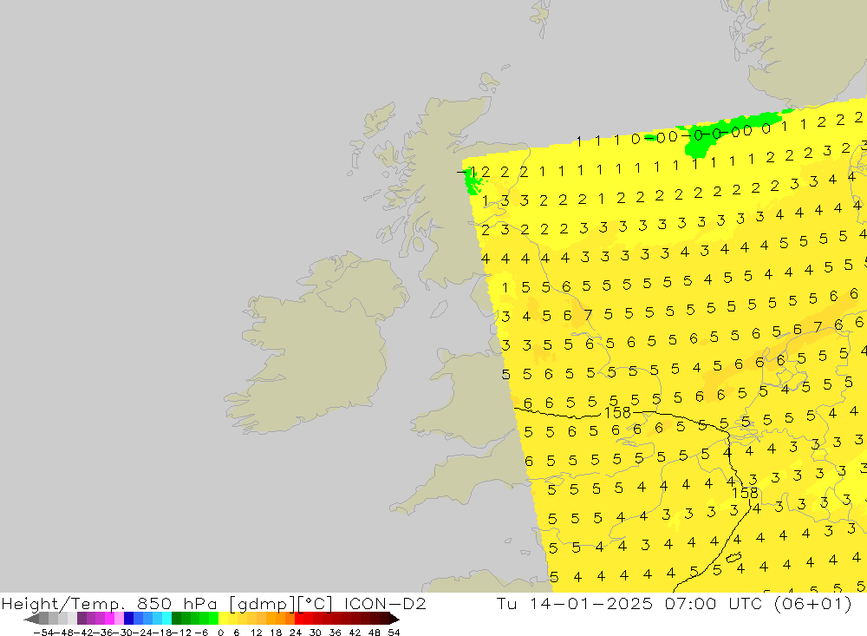Select the dark blue legend color segment
Screen dimensions: 867x636
coord(129,619)
